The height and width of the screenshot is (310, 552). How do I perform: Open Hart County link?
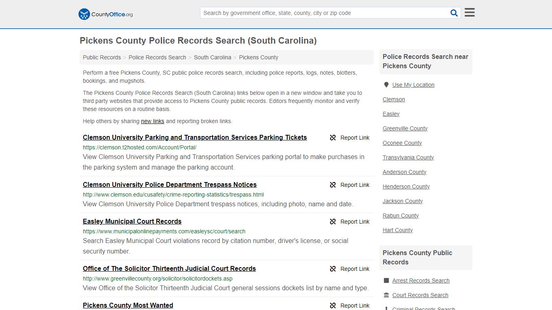tap(398, 230)
